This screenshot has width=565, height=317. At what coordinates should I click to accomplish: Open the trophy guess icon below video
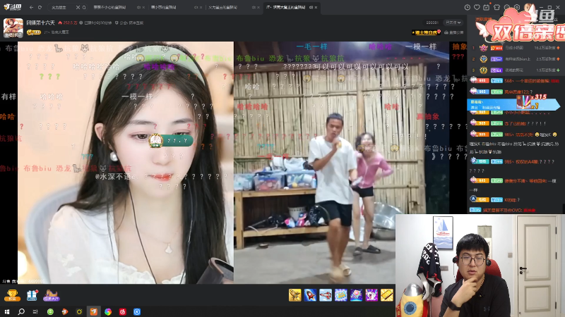12,295
